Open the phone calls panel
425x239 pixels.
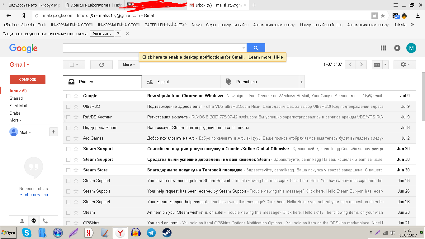45,221
